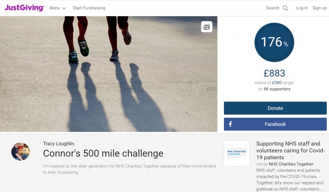Viewport: 329px width, 192px height.
Task: Click the NHS Charities Together logo
Action: click(237, 154)
